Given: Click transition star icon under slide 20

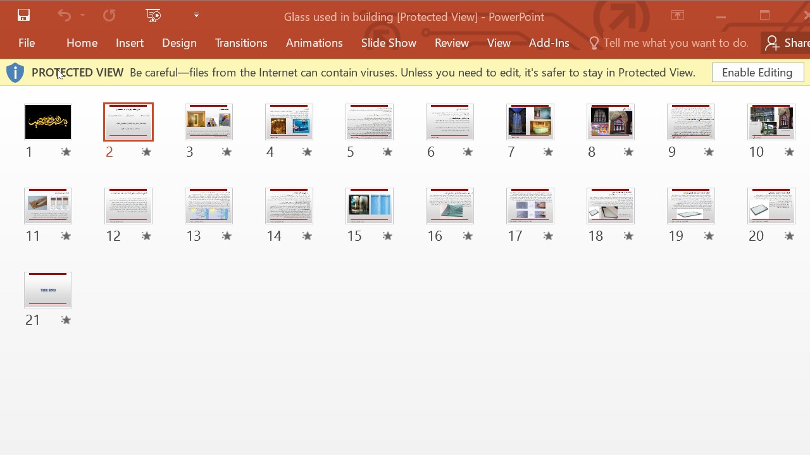Looking at the screenshot, I should point(789,236).
